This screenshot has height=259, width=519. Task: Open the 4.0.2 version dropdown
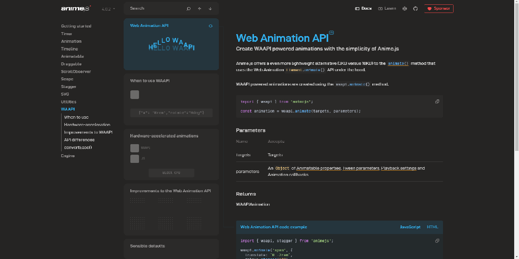pos(108,9)
